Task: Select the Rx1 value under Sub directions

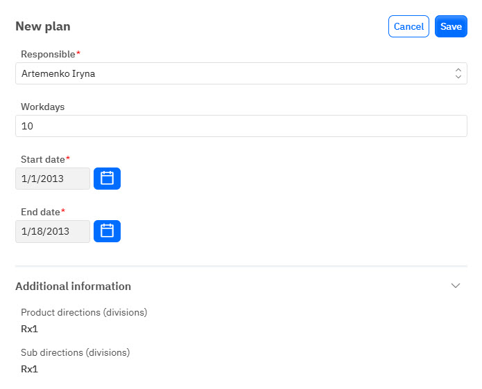Action: click(x=30, y=369)
